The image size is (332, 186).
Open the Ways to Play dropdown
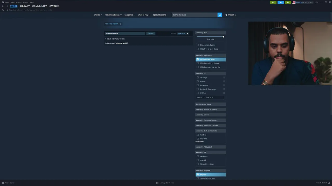tap(144, 15)
